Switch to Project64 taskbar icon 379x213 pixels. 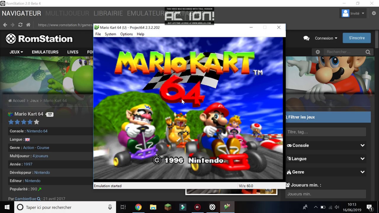click(x=227, y=207)
